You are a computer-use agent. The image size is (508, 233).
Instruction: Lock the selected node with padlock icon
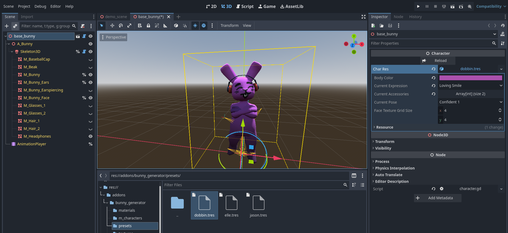tap(148, 26)
